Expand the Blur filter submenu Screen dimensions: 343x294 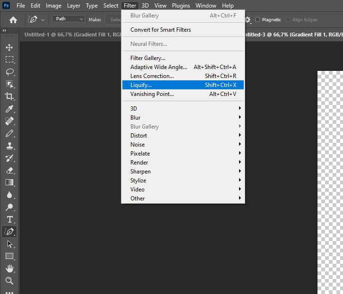[183, 118]
